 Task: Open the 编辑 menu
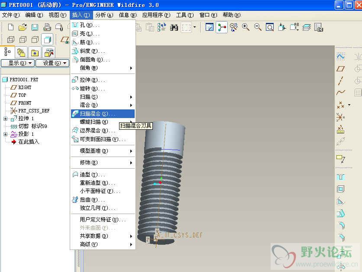[34, 15]
